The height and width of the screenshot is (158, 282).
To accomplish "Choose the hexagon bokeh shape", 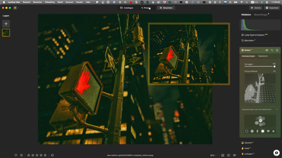I will point(263,131).
